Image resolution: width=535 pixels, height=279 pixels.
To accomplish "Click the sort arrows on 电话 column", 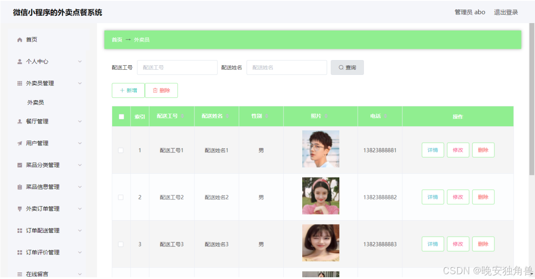I will [386, 116].
